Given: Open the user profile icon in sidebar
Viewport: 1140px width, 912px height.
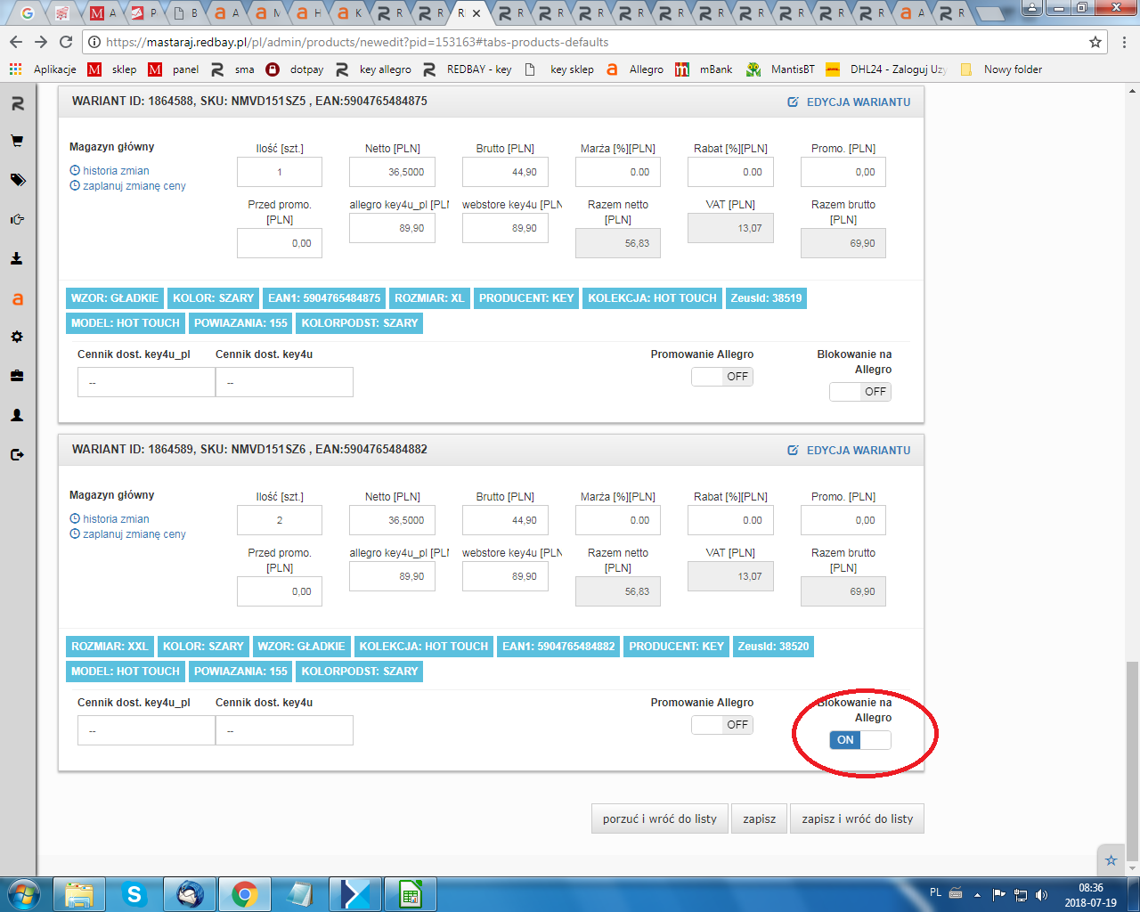Looking at the screenshot, I should pos(17,415).
